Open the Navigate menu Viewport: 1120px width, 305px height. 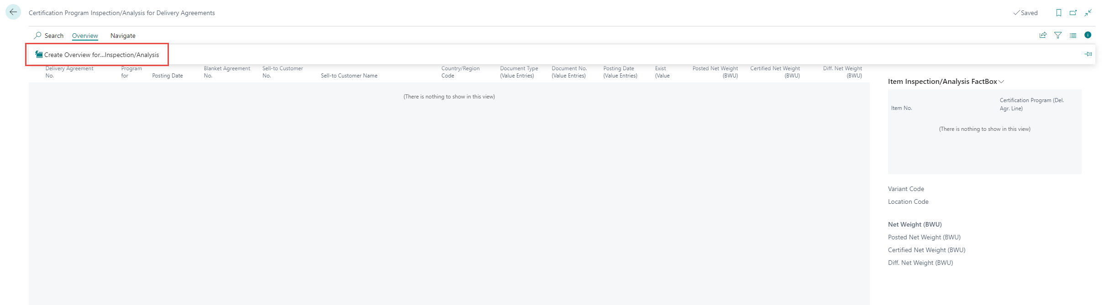[123, 36]
